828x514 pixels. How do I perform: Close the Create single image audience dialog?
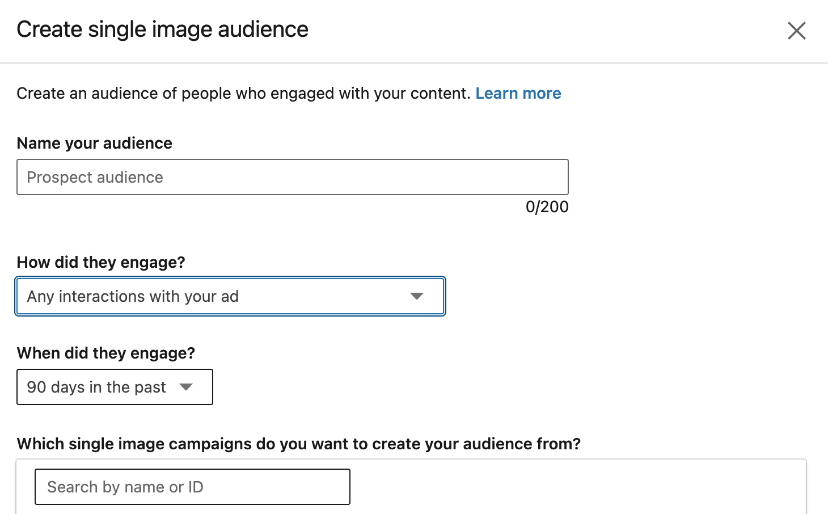796,31
